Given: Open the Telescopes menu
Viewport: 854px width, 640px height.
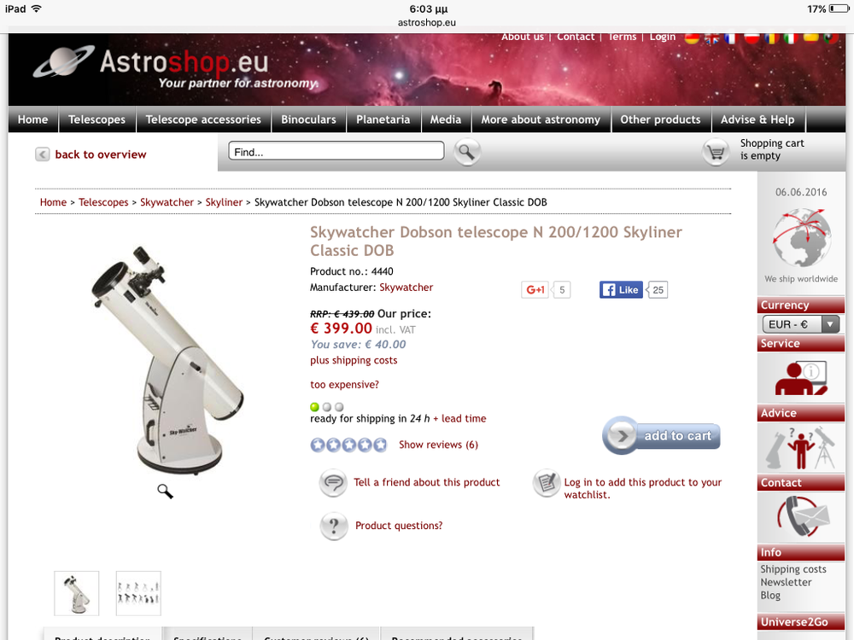Looking at the screenshot, I should [97, 119].
